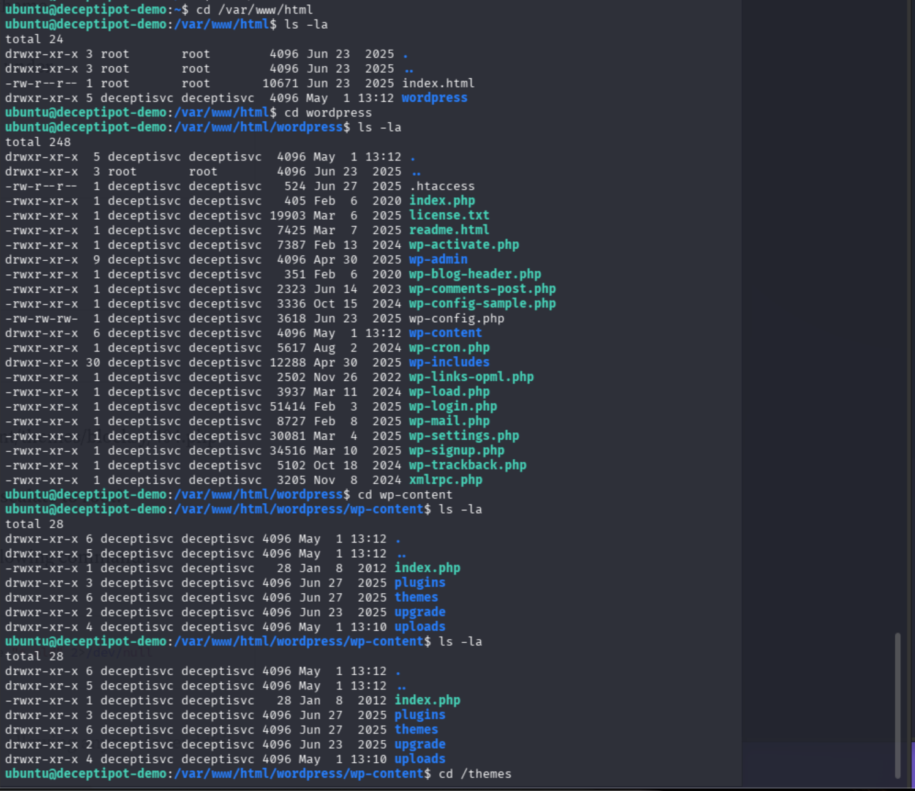Click blue wp-content directory in file listing
Image resolution: width=915 pixels, height=791 pixels.
click(x=445, y=333)
